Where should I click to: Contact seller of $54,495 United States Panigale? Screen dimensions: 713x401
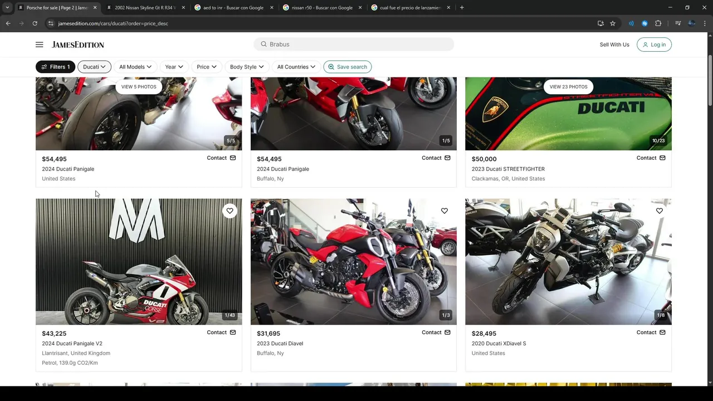(221, 158)
